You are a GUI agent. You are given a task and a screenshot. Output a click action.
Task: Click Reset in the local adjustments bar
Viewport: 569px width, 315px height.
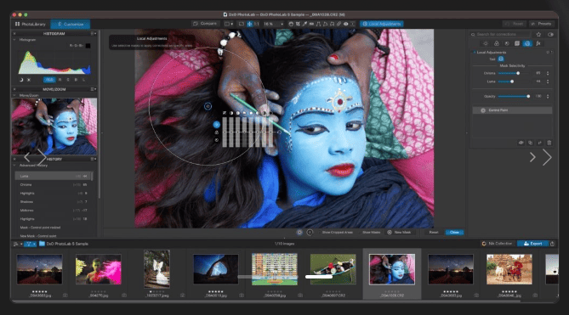tap(434, 233)
